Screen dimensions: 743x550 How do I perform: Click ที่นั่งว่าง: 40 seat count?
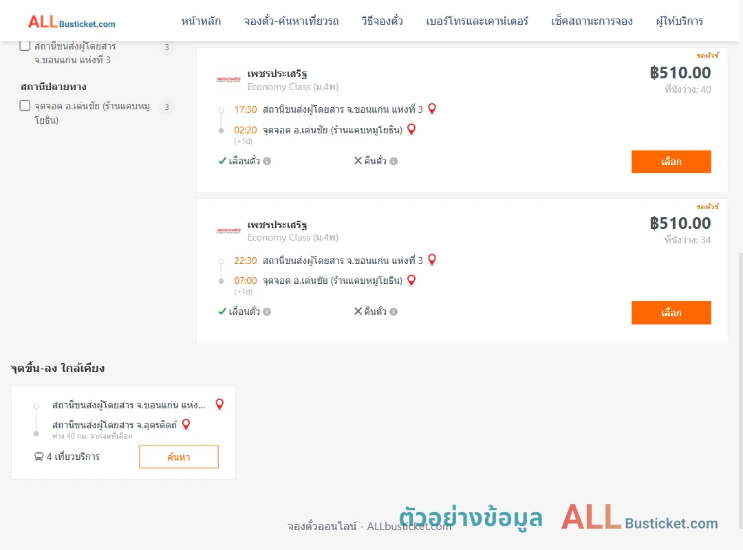(x=687, y=89)
